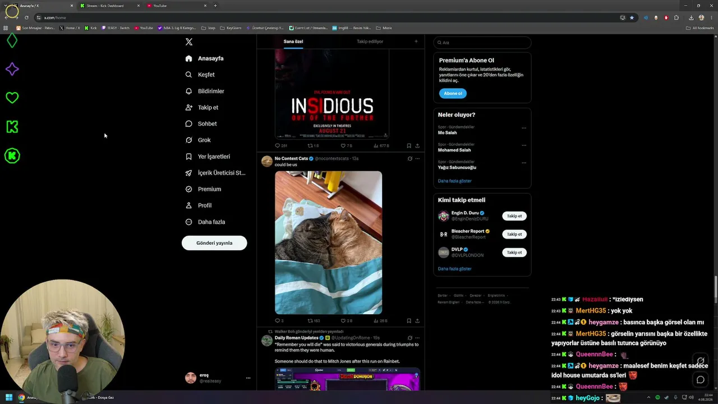Follow DVLP account
The height and width of the screenshot is (404, 718).
[514, 252]
